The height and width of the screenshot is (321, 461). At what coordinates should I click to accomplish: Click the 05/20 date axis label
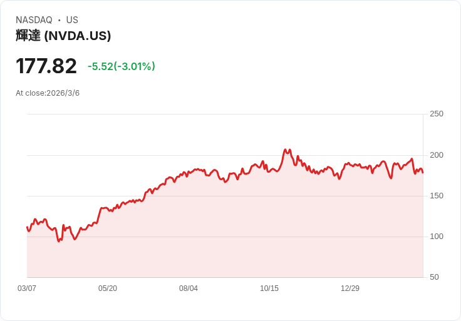coord(108,288)
